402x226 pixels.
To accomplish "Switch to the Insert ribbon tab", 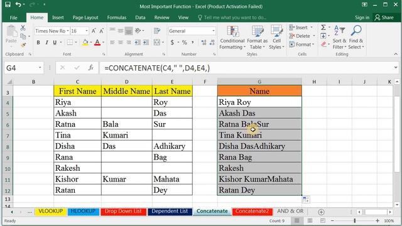I will pyautogui.click(x=58, y=18).
